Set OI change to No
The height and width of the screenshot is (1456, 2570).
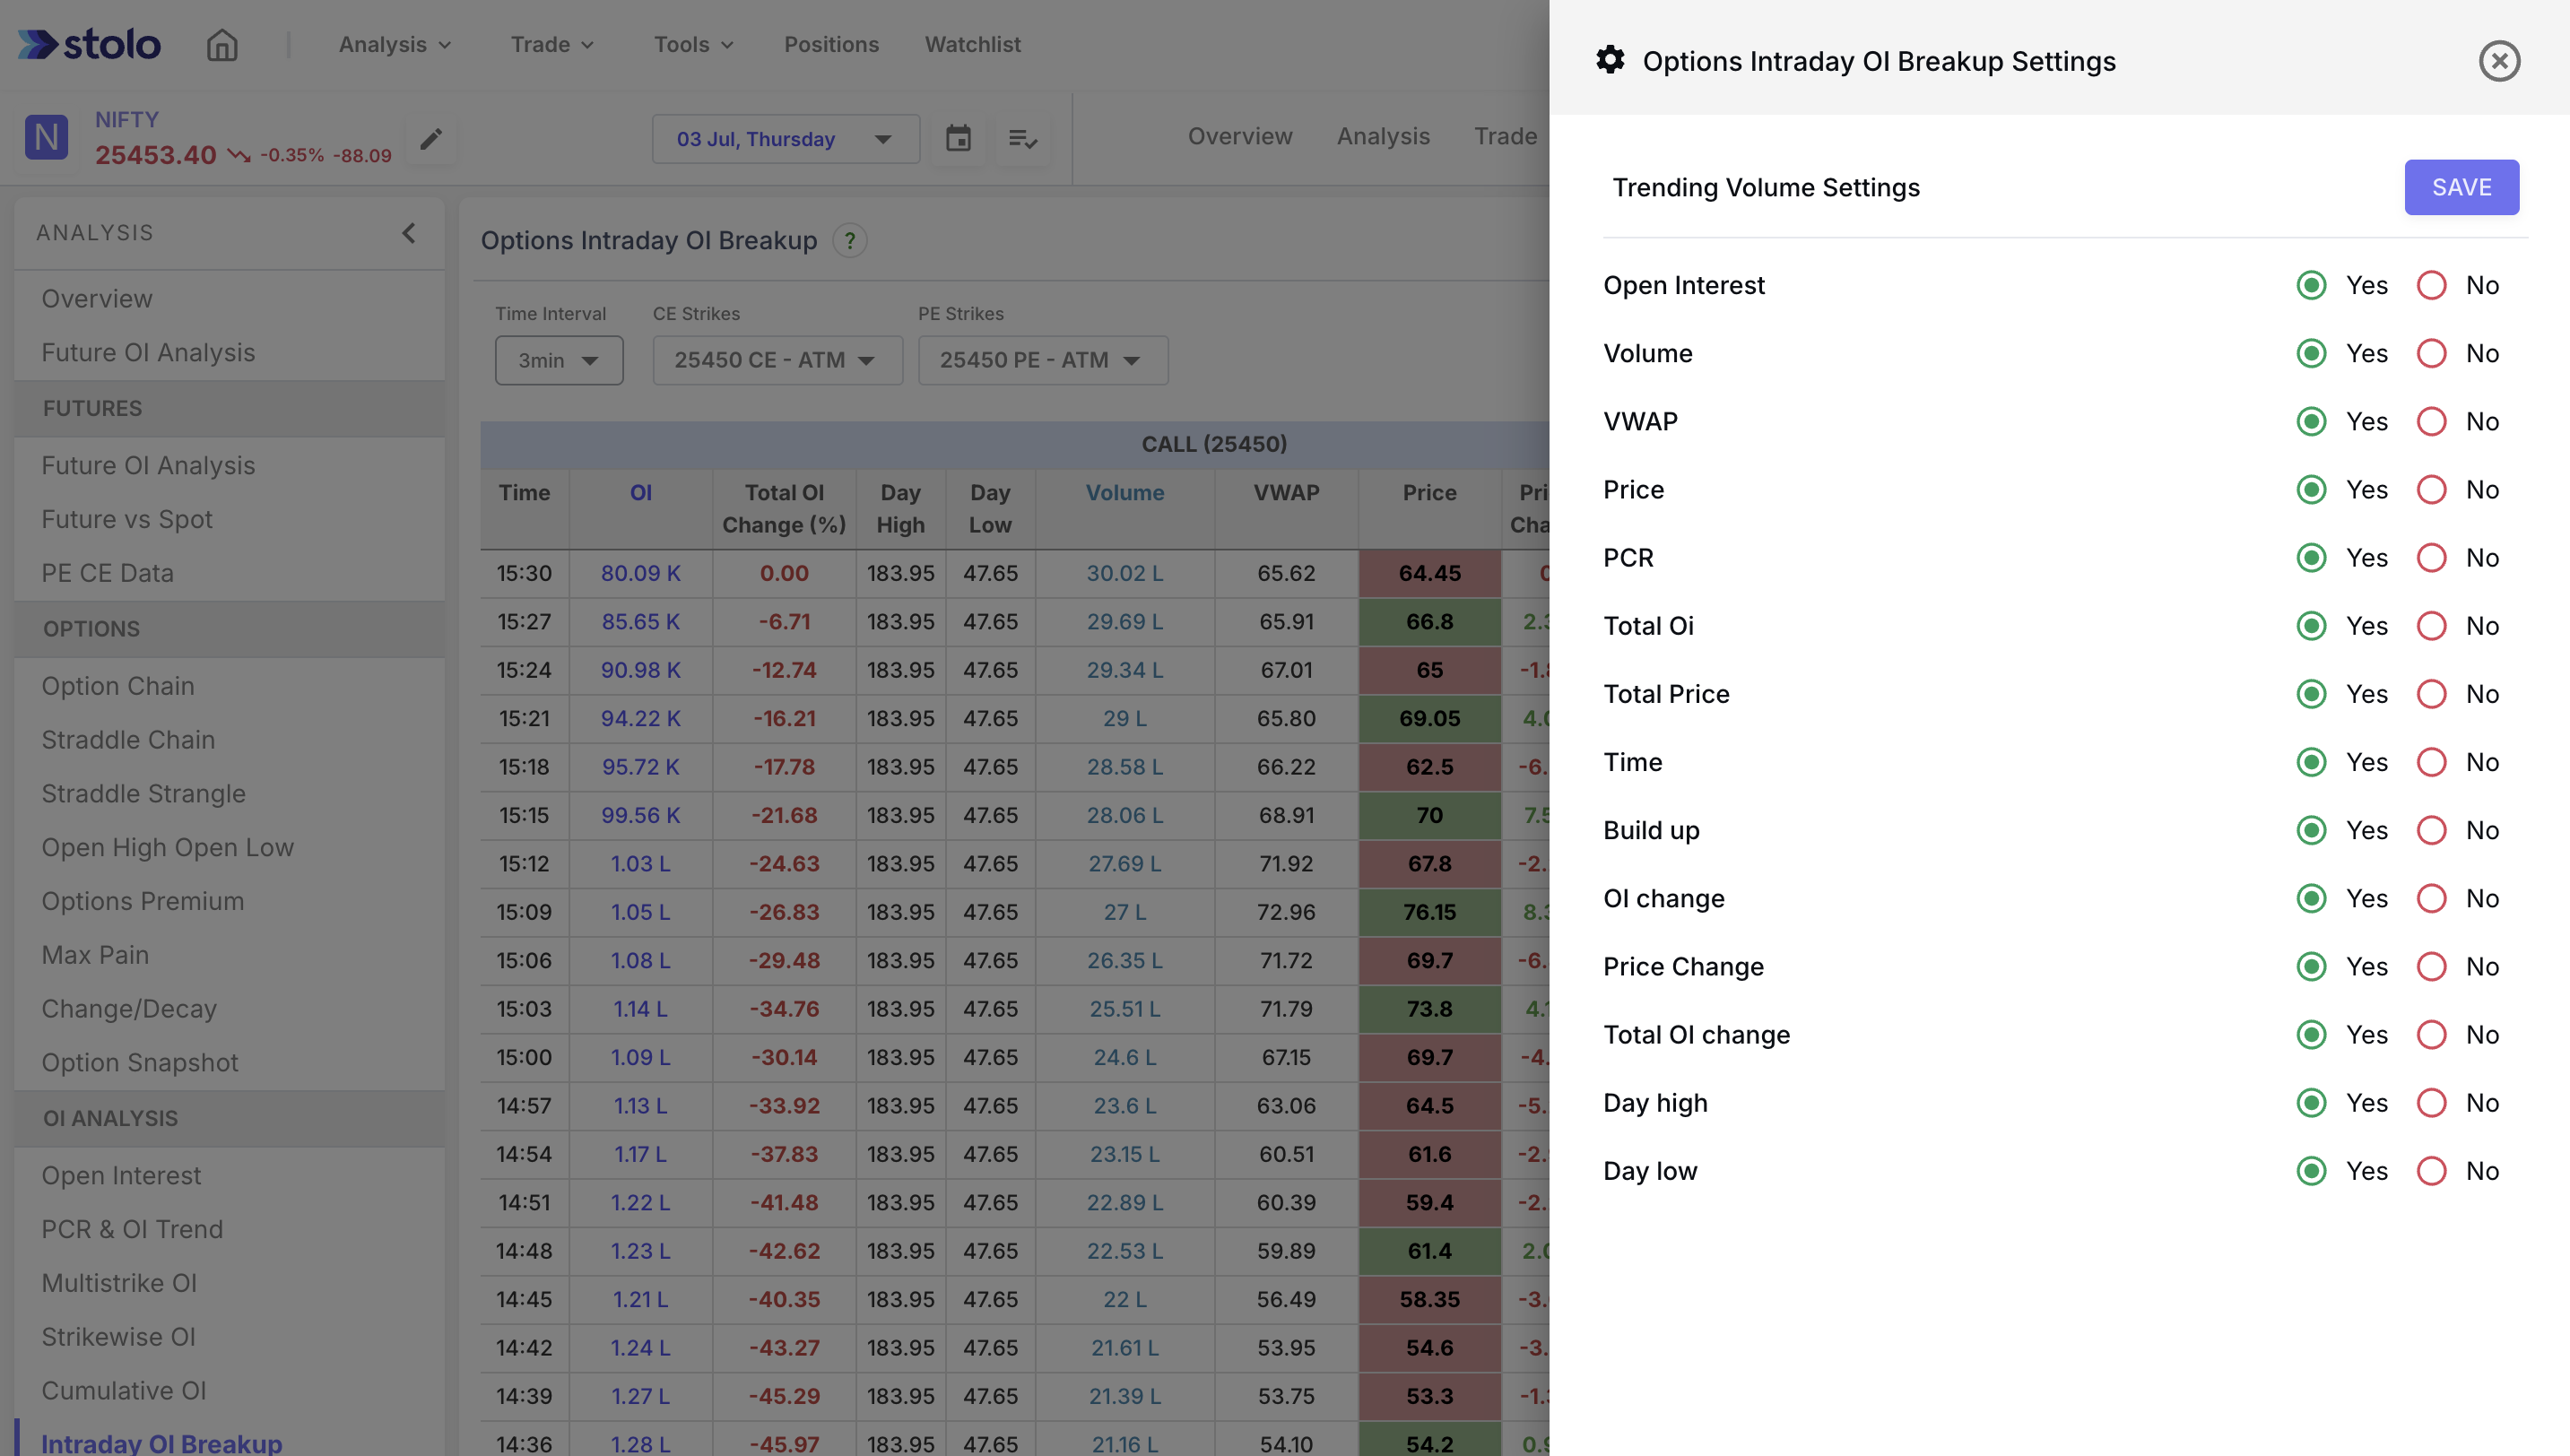(x=2431, y=898)
